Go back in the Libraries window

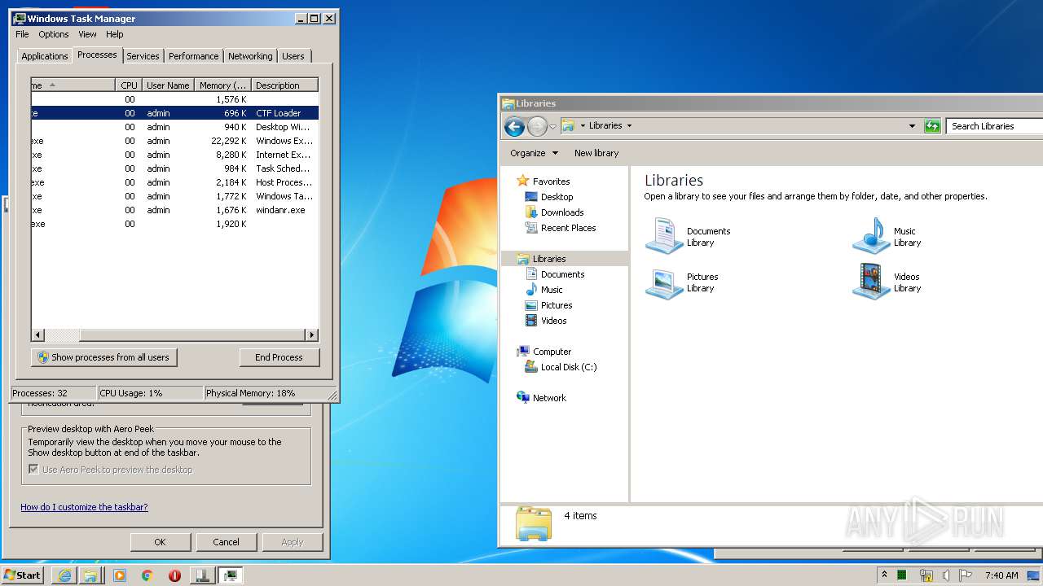tap(514, 126)
